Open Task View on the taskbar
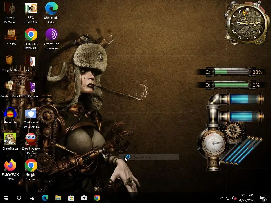Viewport: 271px width, 203px height. (32, 198)
